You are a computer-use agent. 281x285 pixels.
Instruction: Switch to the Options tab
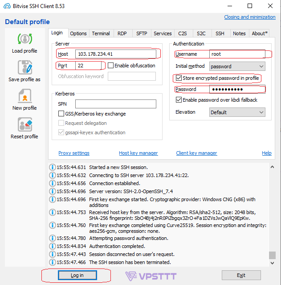(78, 33)
